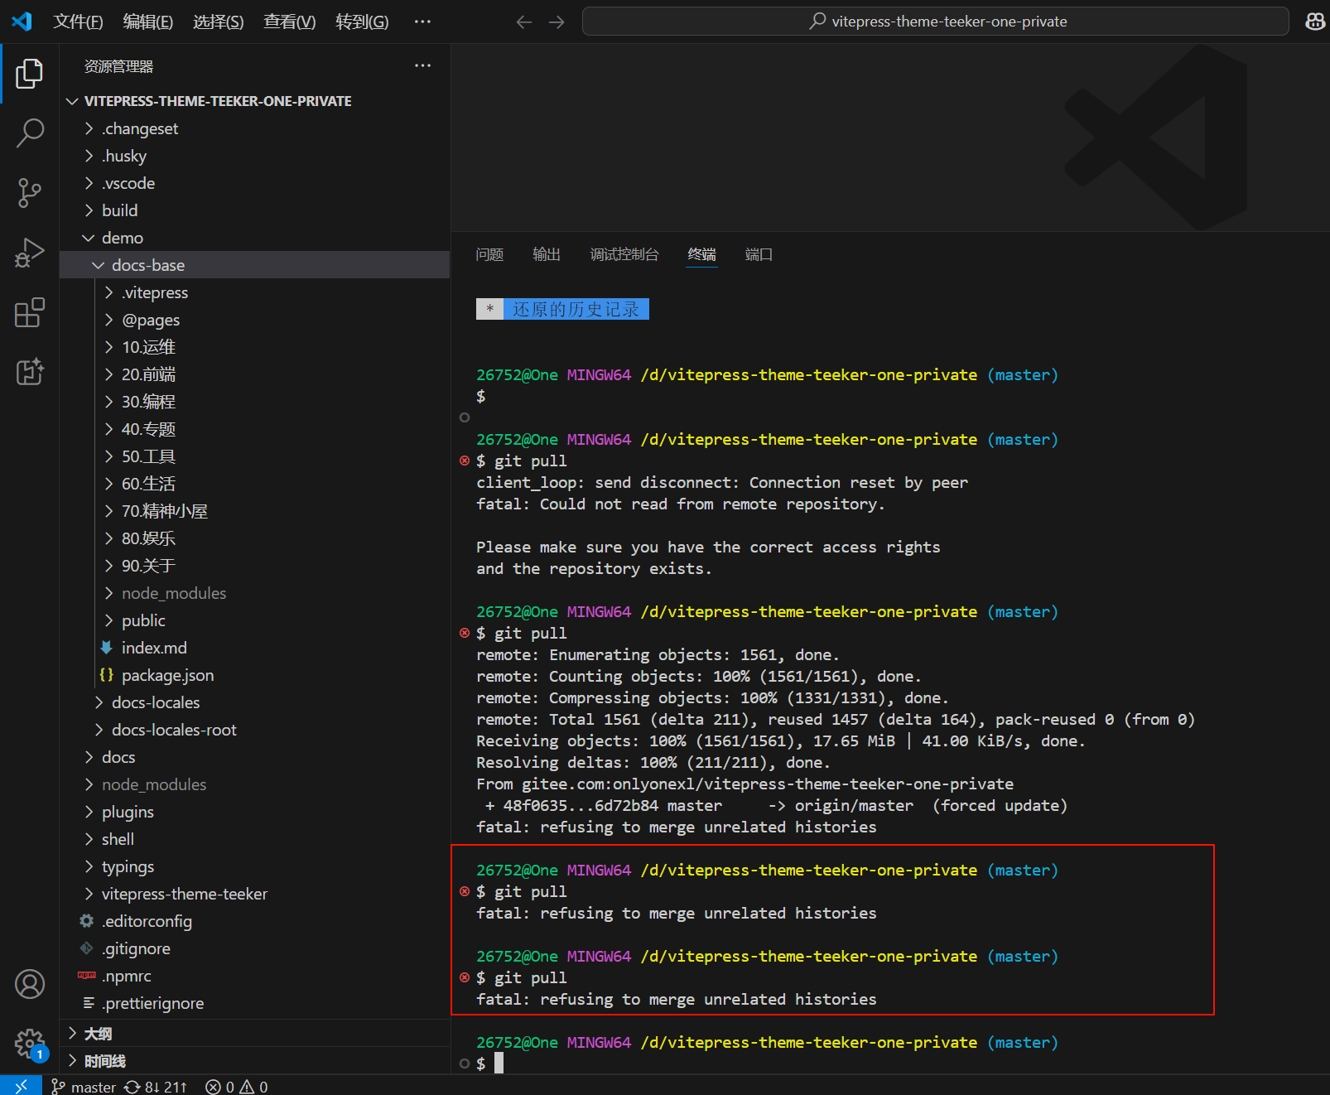Viewport: 1330px width, 1095px height.
Task: Click the navigate forward arrow
Action: click(557, 22)
